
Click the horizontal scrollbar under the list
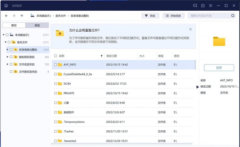[121, 144]
